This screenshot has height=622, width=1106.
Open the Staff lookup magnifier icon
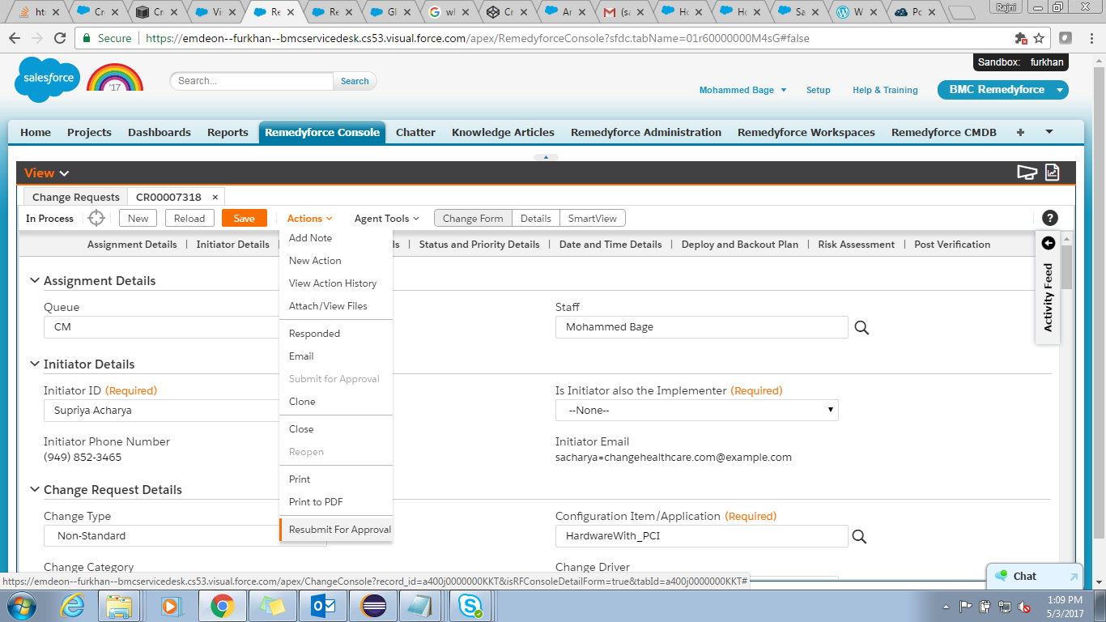(x=861, y=327)
